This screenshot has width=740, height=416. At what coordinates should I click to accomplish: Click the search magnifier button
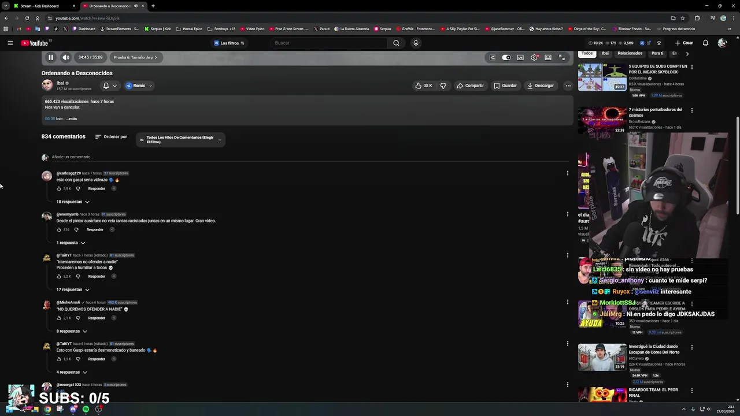(396, 43)
